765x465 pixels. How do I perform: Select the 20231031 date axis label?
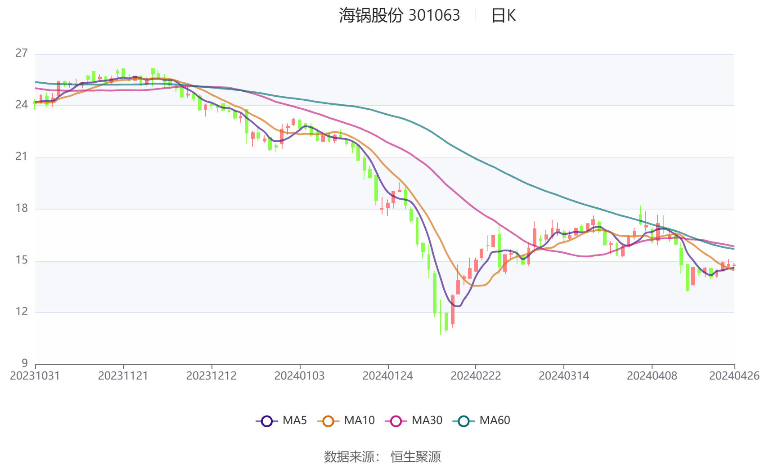pyautogui.click(x=35, y=376)
